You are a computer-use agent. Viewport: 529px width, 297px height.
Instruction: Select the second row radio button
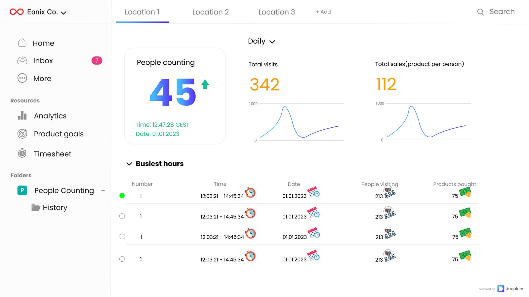click(122, 216)
